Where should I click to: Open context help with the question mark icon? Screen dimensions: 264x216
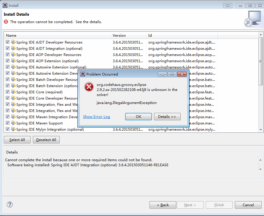(10, 204)
